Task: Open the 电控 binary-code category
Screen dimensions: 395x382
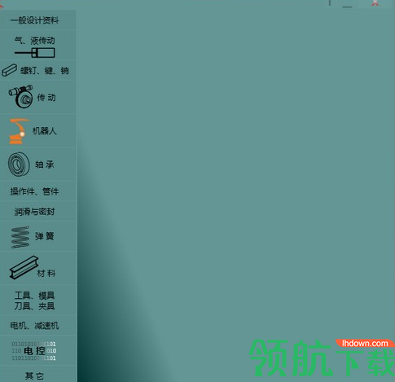Action: click(x=34, y=351)
